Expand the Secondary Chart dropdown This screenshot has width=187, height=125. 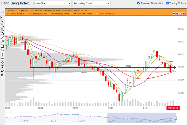(91, 4)
